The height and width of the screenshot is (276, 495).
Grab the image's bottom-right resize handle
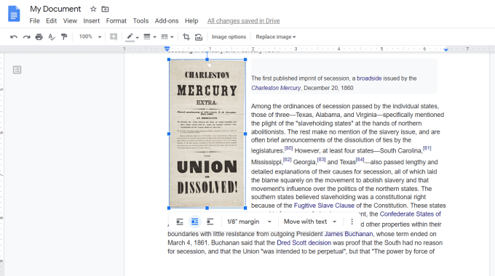[245, 208]
